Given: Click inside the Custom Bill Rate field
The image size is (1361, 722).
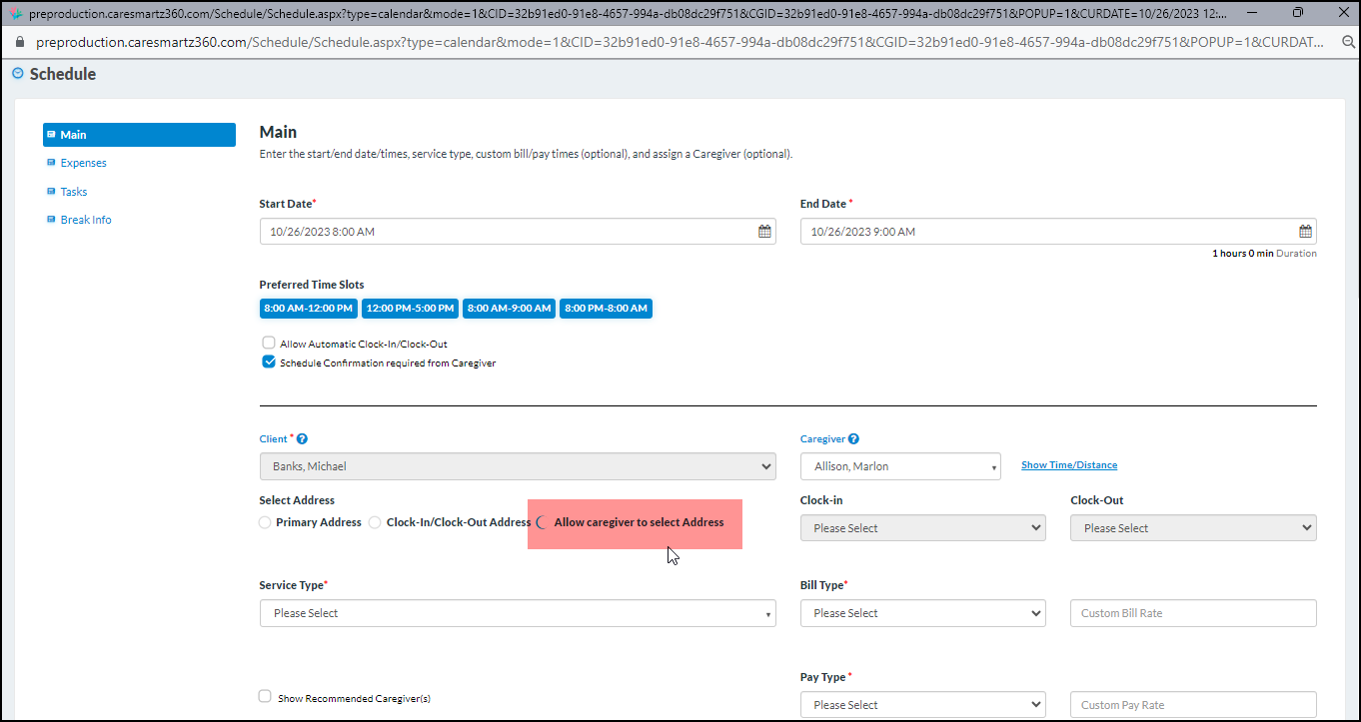Looking at the screenshot, I should pyautogui.click(x=1192, y=612).
